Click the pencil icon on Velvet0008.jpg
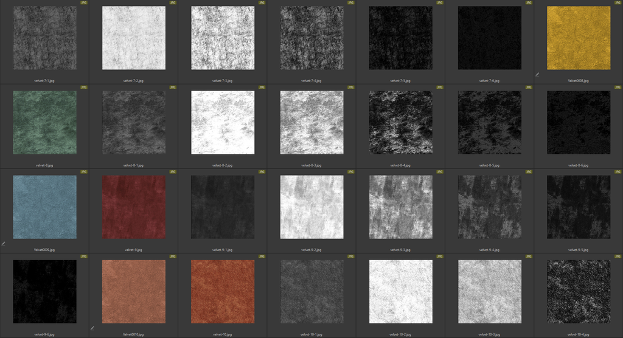This screenshot has width=623, height=338. [x=537, y=74]
